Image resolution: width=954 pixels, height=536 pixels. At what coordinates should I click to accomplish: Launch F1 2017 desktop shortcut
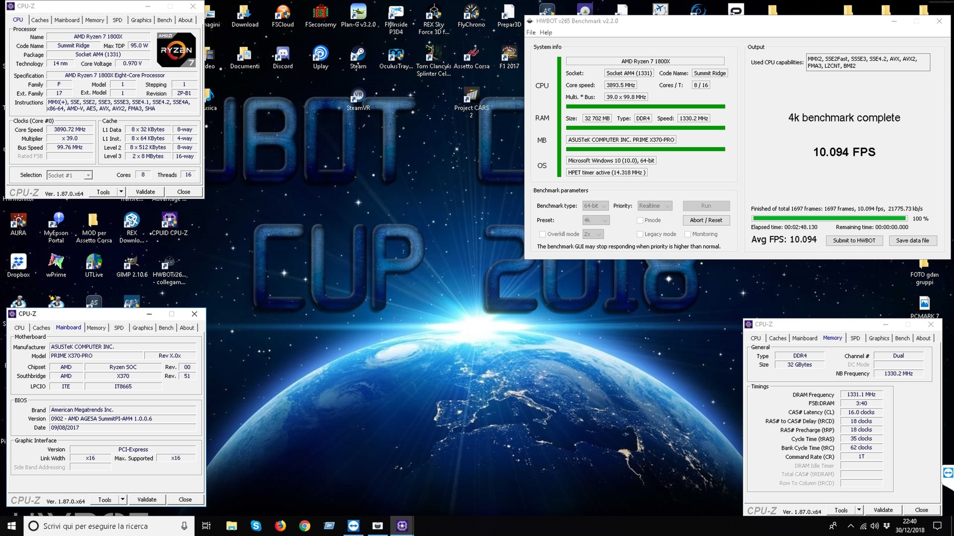coord(509,57)
